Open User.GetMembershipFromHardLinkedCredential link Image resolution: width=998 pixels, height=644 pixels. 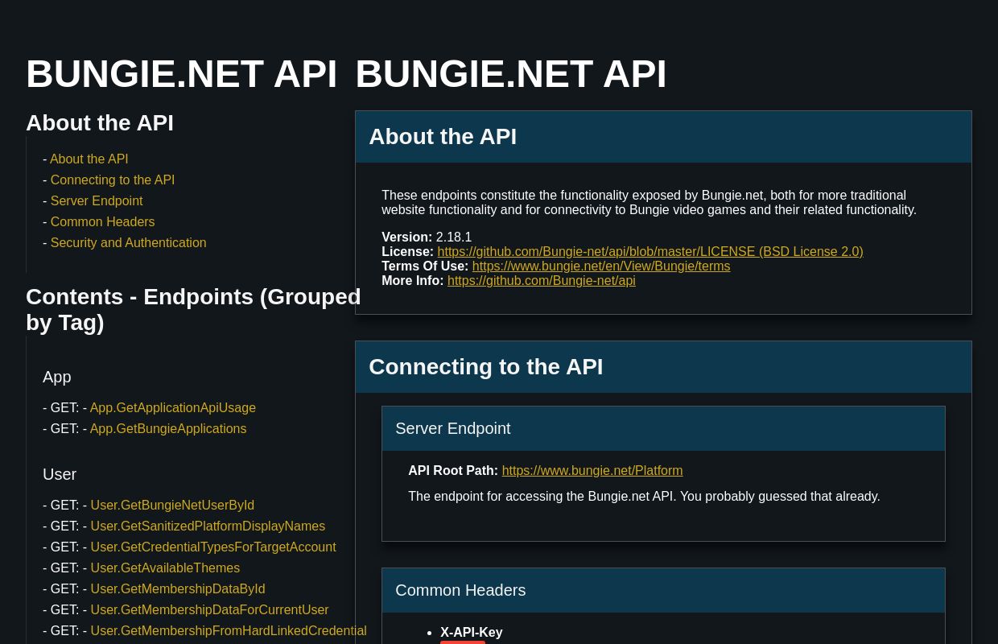pos(229,631)
